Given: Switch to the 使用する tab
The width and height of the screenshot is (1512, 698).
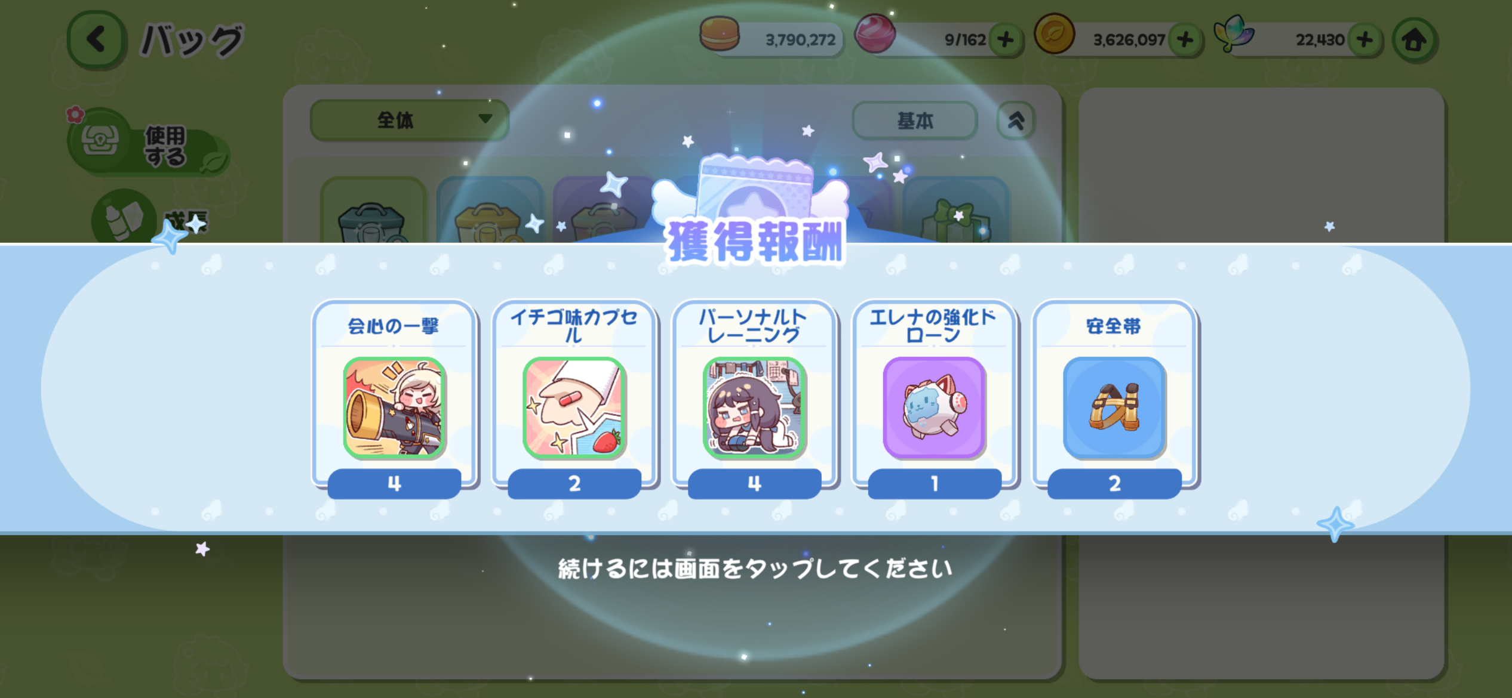Looking at the screenshot, I should tap(148, 143).
